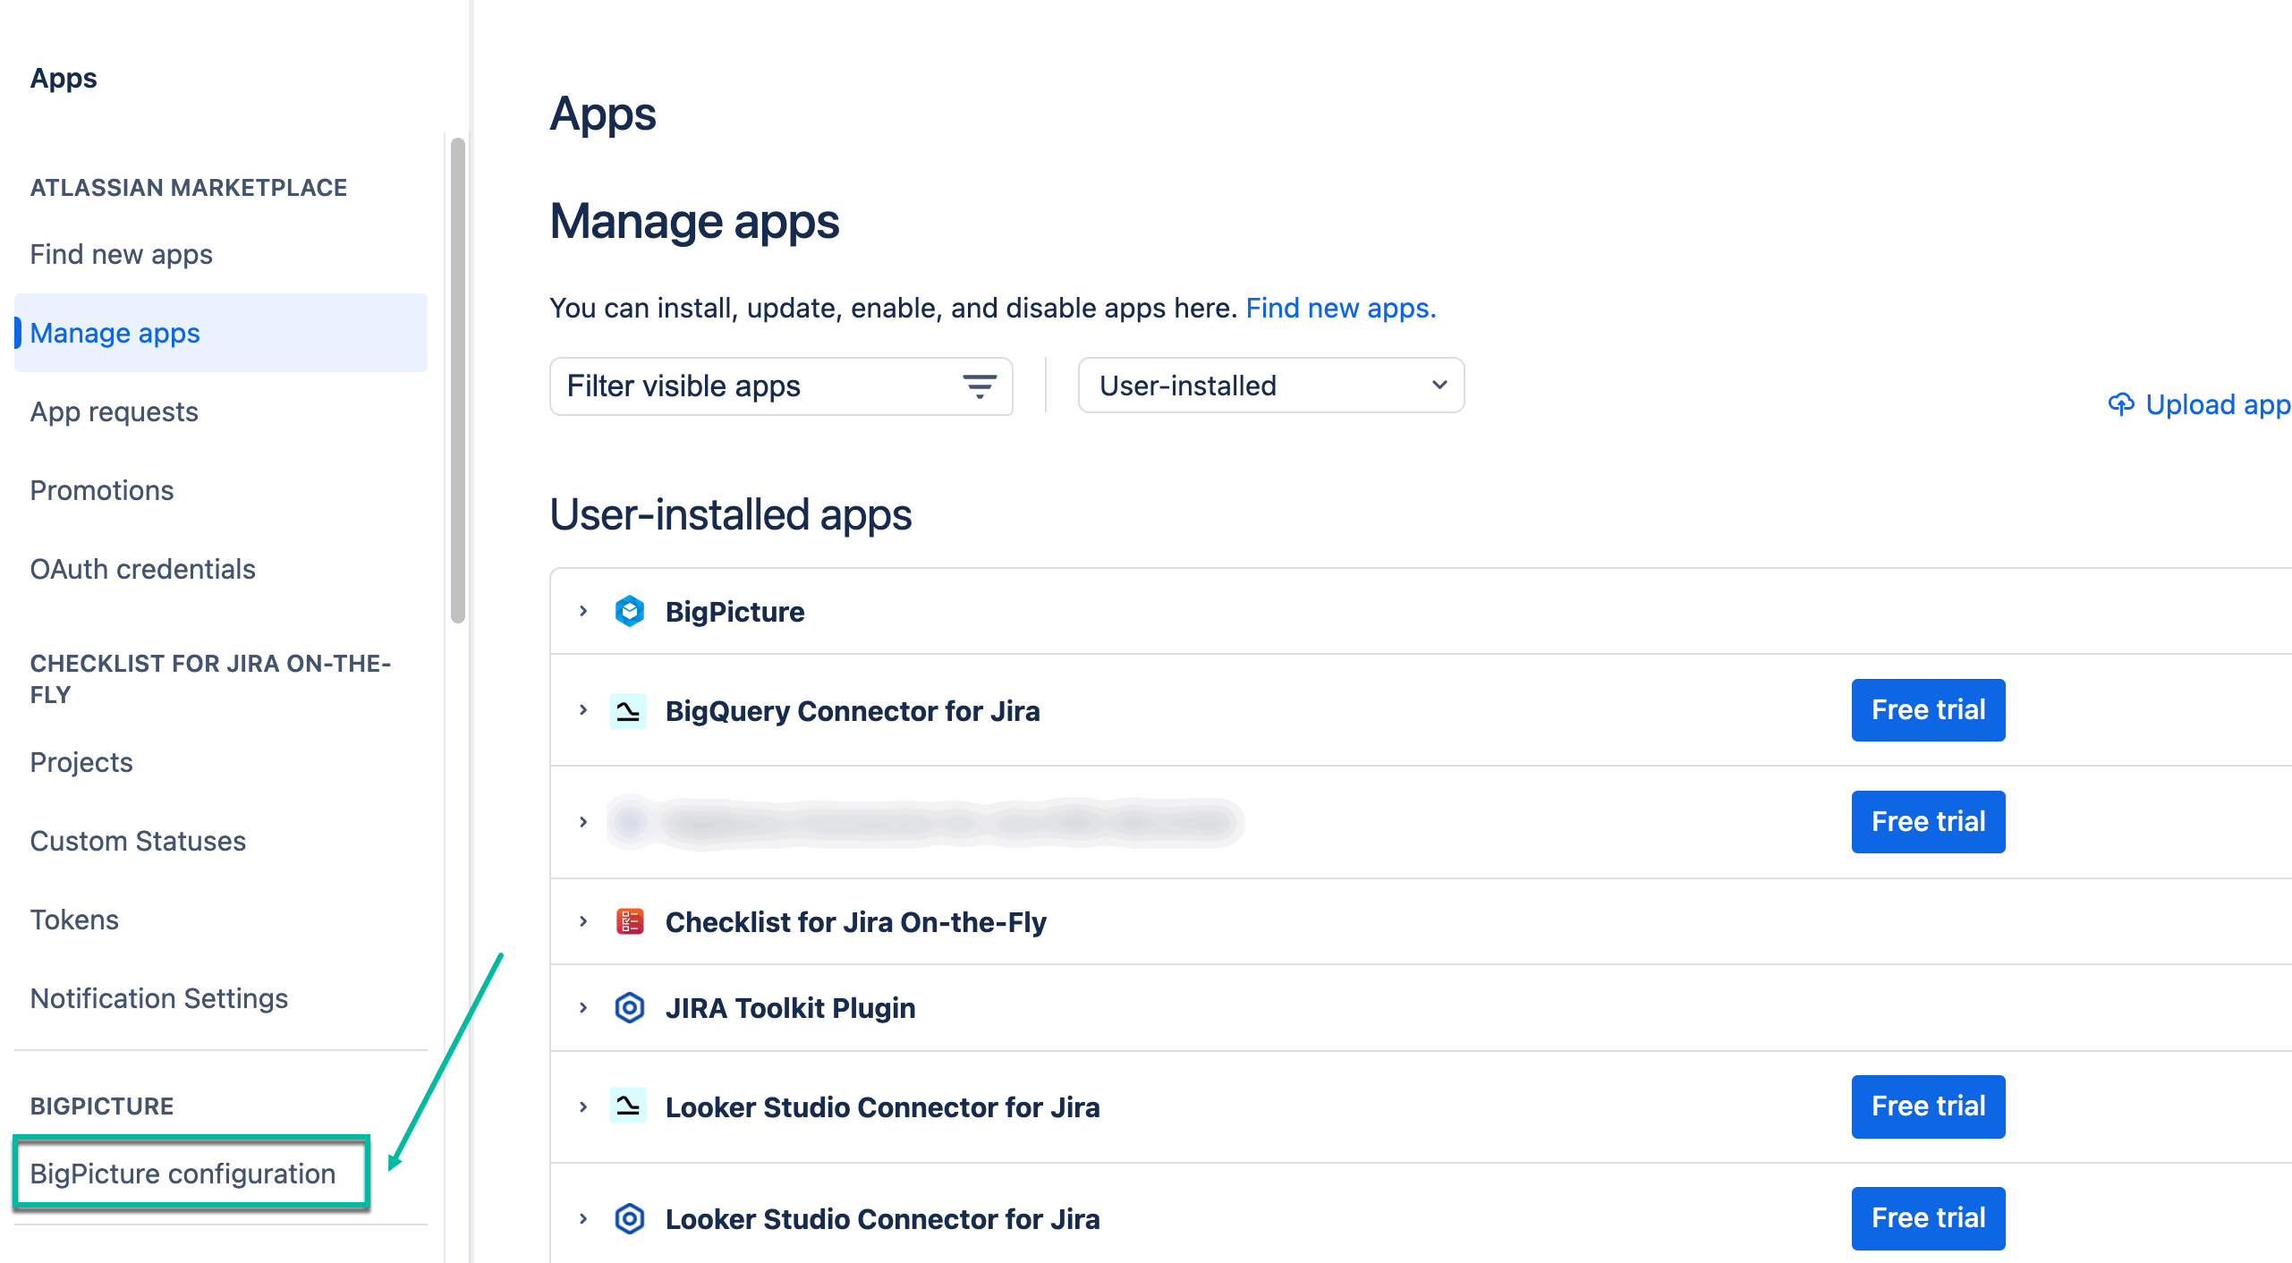Click the blurred app's round icon

pyautogui.click(x=630, y=822)
